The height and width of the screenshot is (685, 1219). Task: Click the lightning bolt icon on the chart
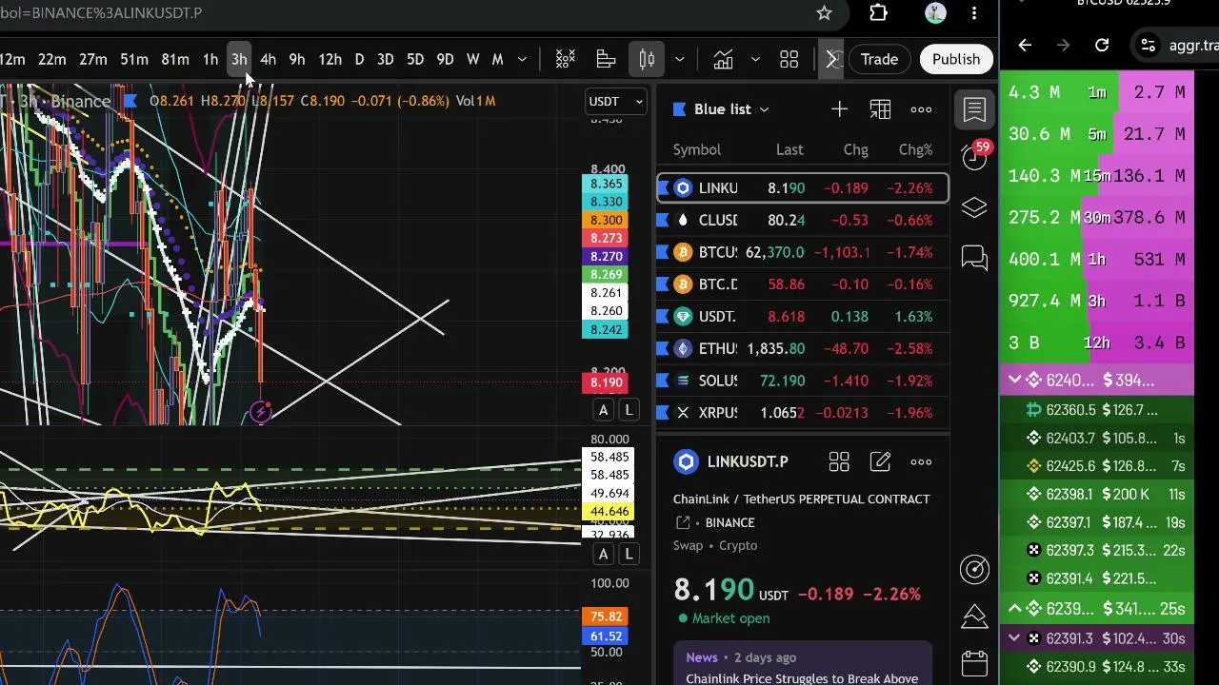pyautogui.click(x=260, y=412)
